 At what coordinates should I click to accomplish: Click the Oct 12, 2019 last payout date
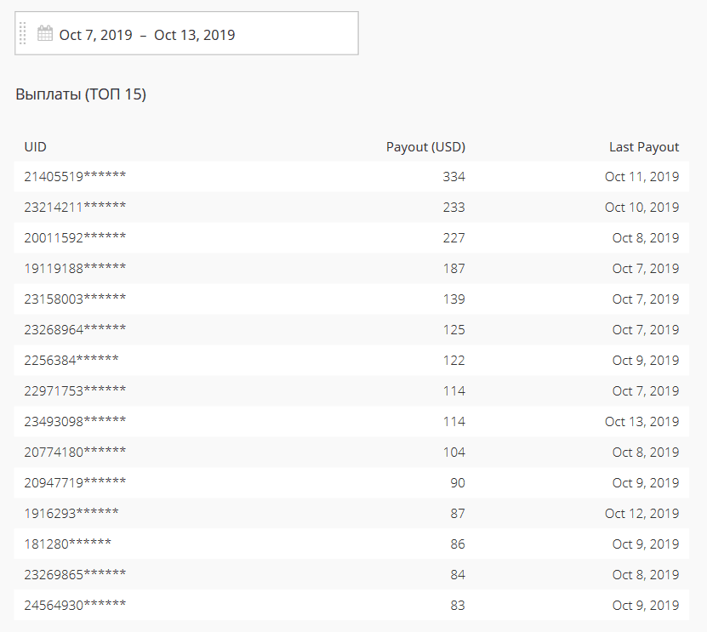[x=641, y=514]
